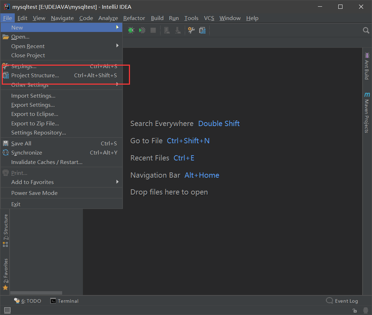372x315 pixels.
Task: Choose Export to Zip File...
Action: pos(62,123)
